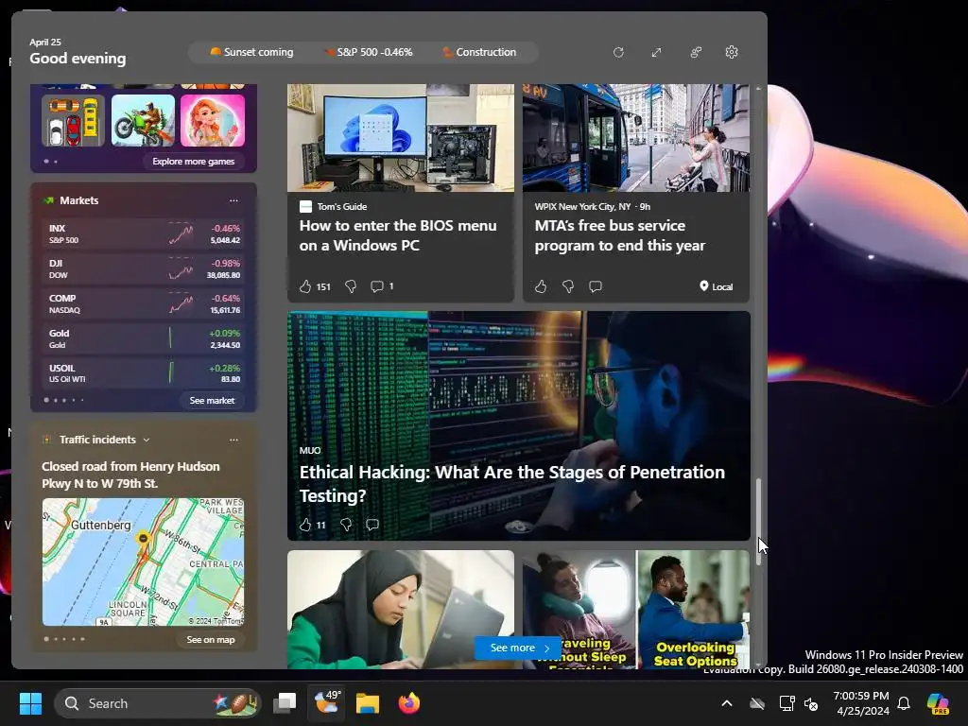Like the BIOS menu article

click(x=305, y=286)
